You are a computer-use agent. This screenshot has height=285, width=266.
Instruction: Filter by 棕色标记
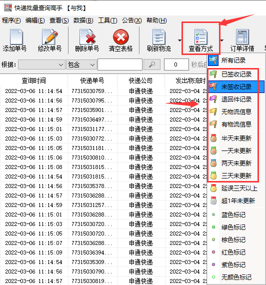pos(236,239)
